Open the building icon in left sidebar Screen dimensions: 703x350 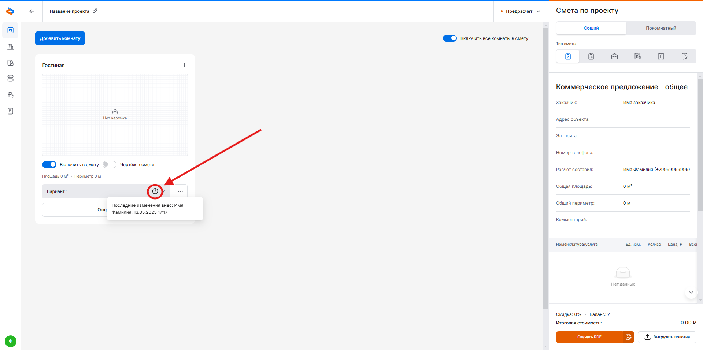pos(11,47)
